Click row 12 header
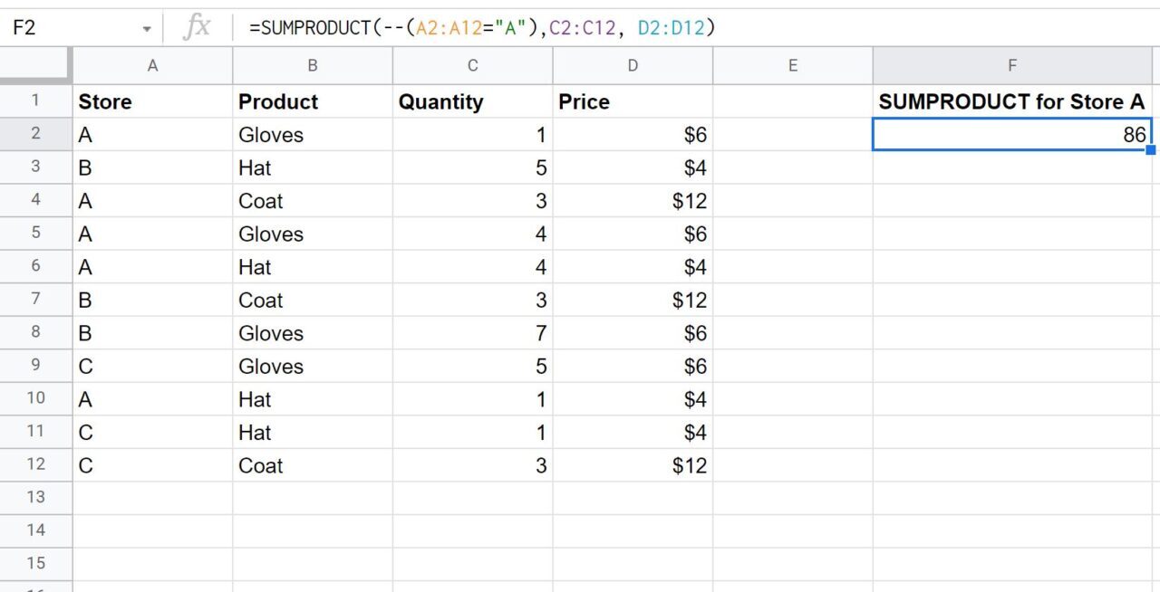This screenshot has width=1160, height=592. tap(36, 465)
